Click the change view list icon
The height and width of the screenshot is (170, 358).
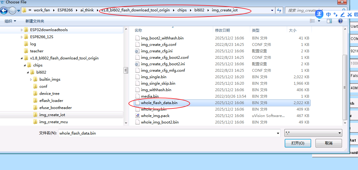click(312, 21)
